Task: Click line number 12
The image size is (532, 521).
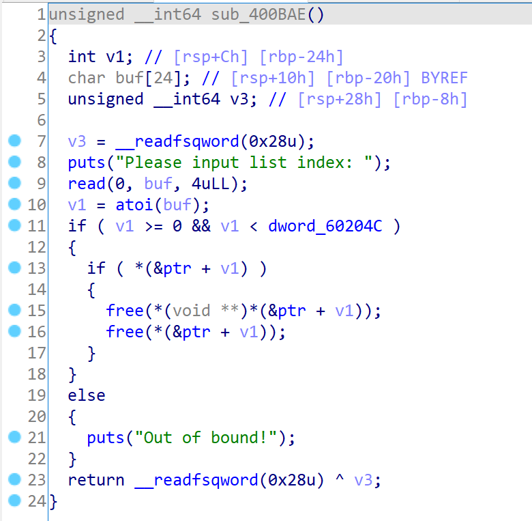Action: click(x=37, y=247)
